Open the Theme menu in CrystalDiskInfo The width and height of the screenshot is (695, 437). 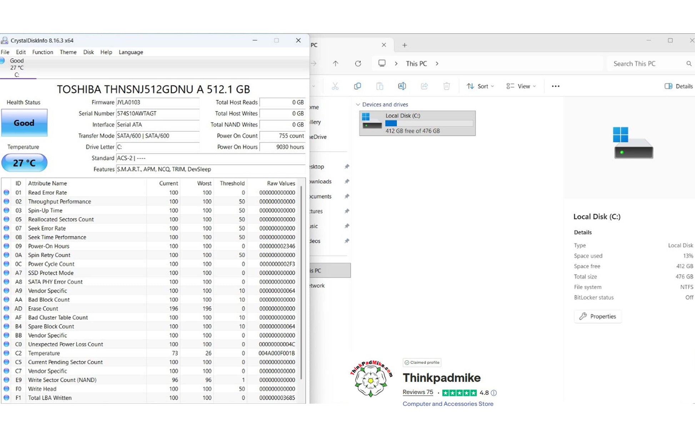[x=68, y=52]
